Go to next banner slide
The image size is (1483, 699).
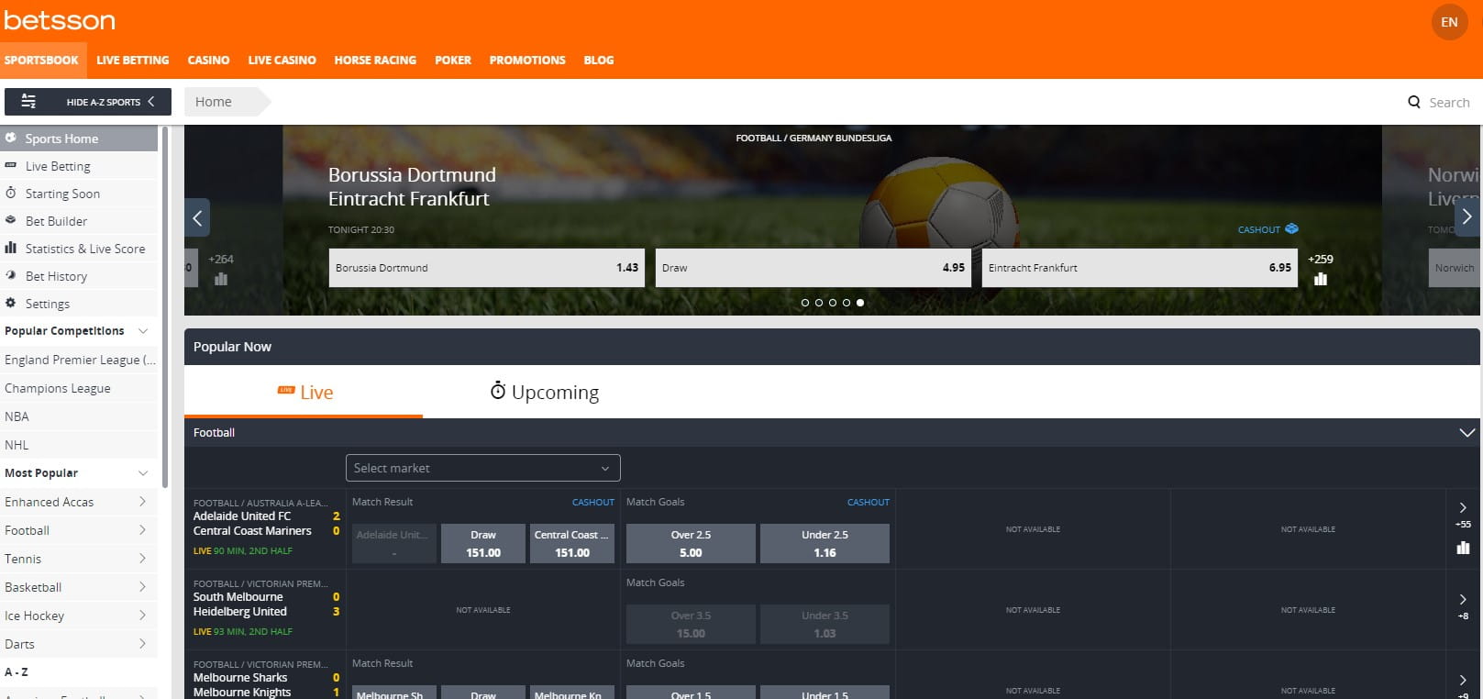tap(1466, 217)
